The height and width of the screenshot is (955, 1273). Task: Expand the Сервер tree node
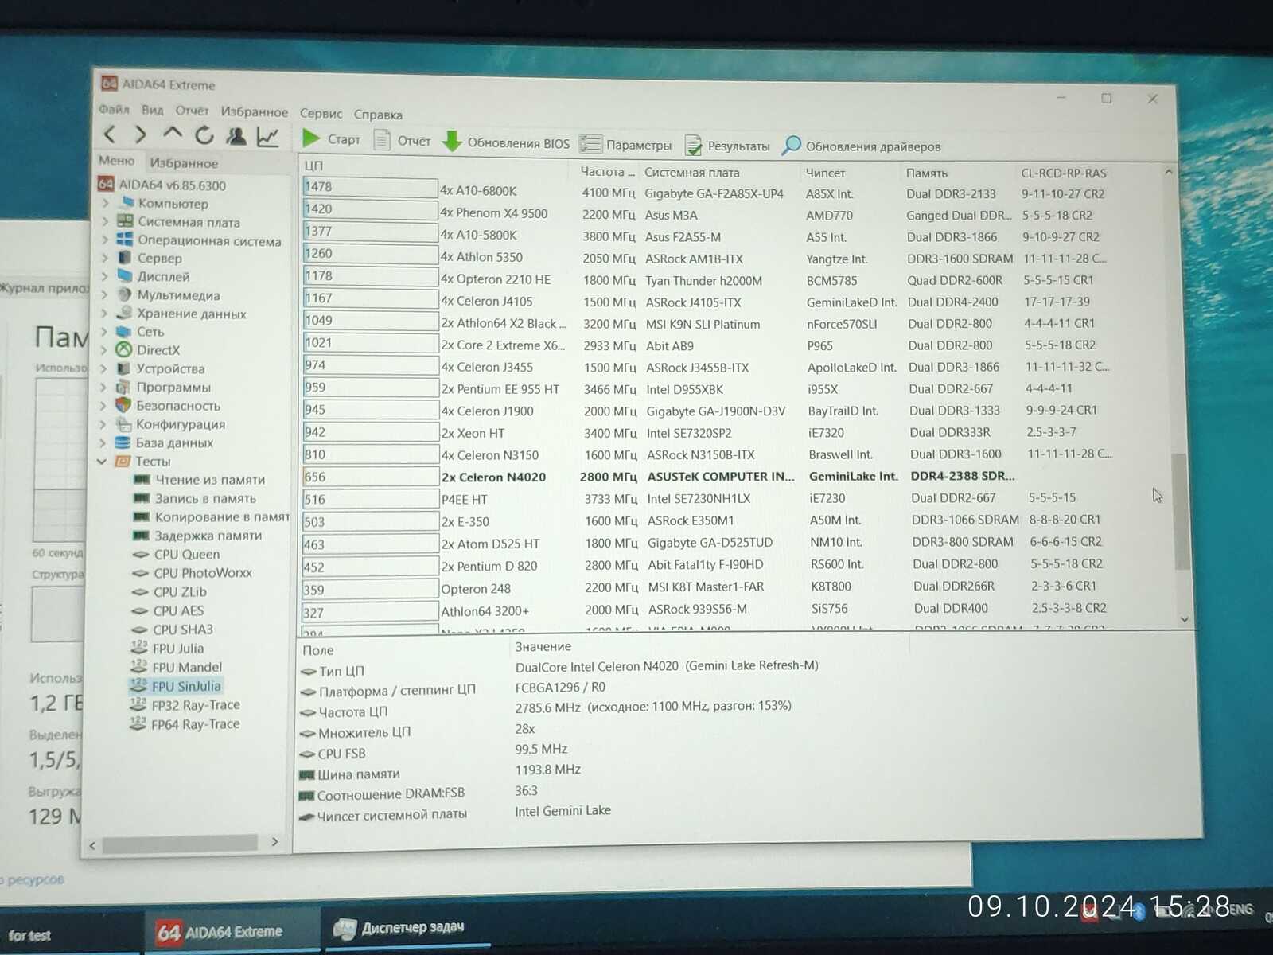click(x=105, y=258)
